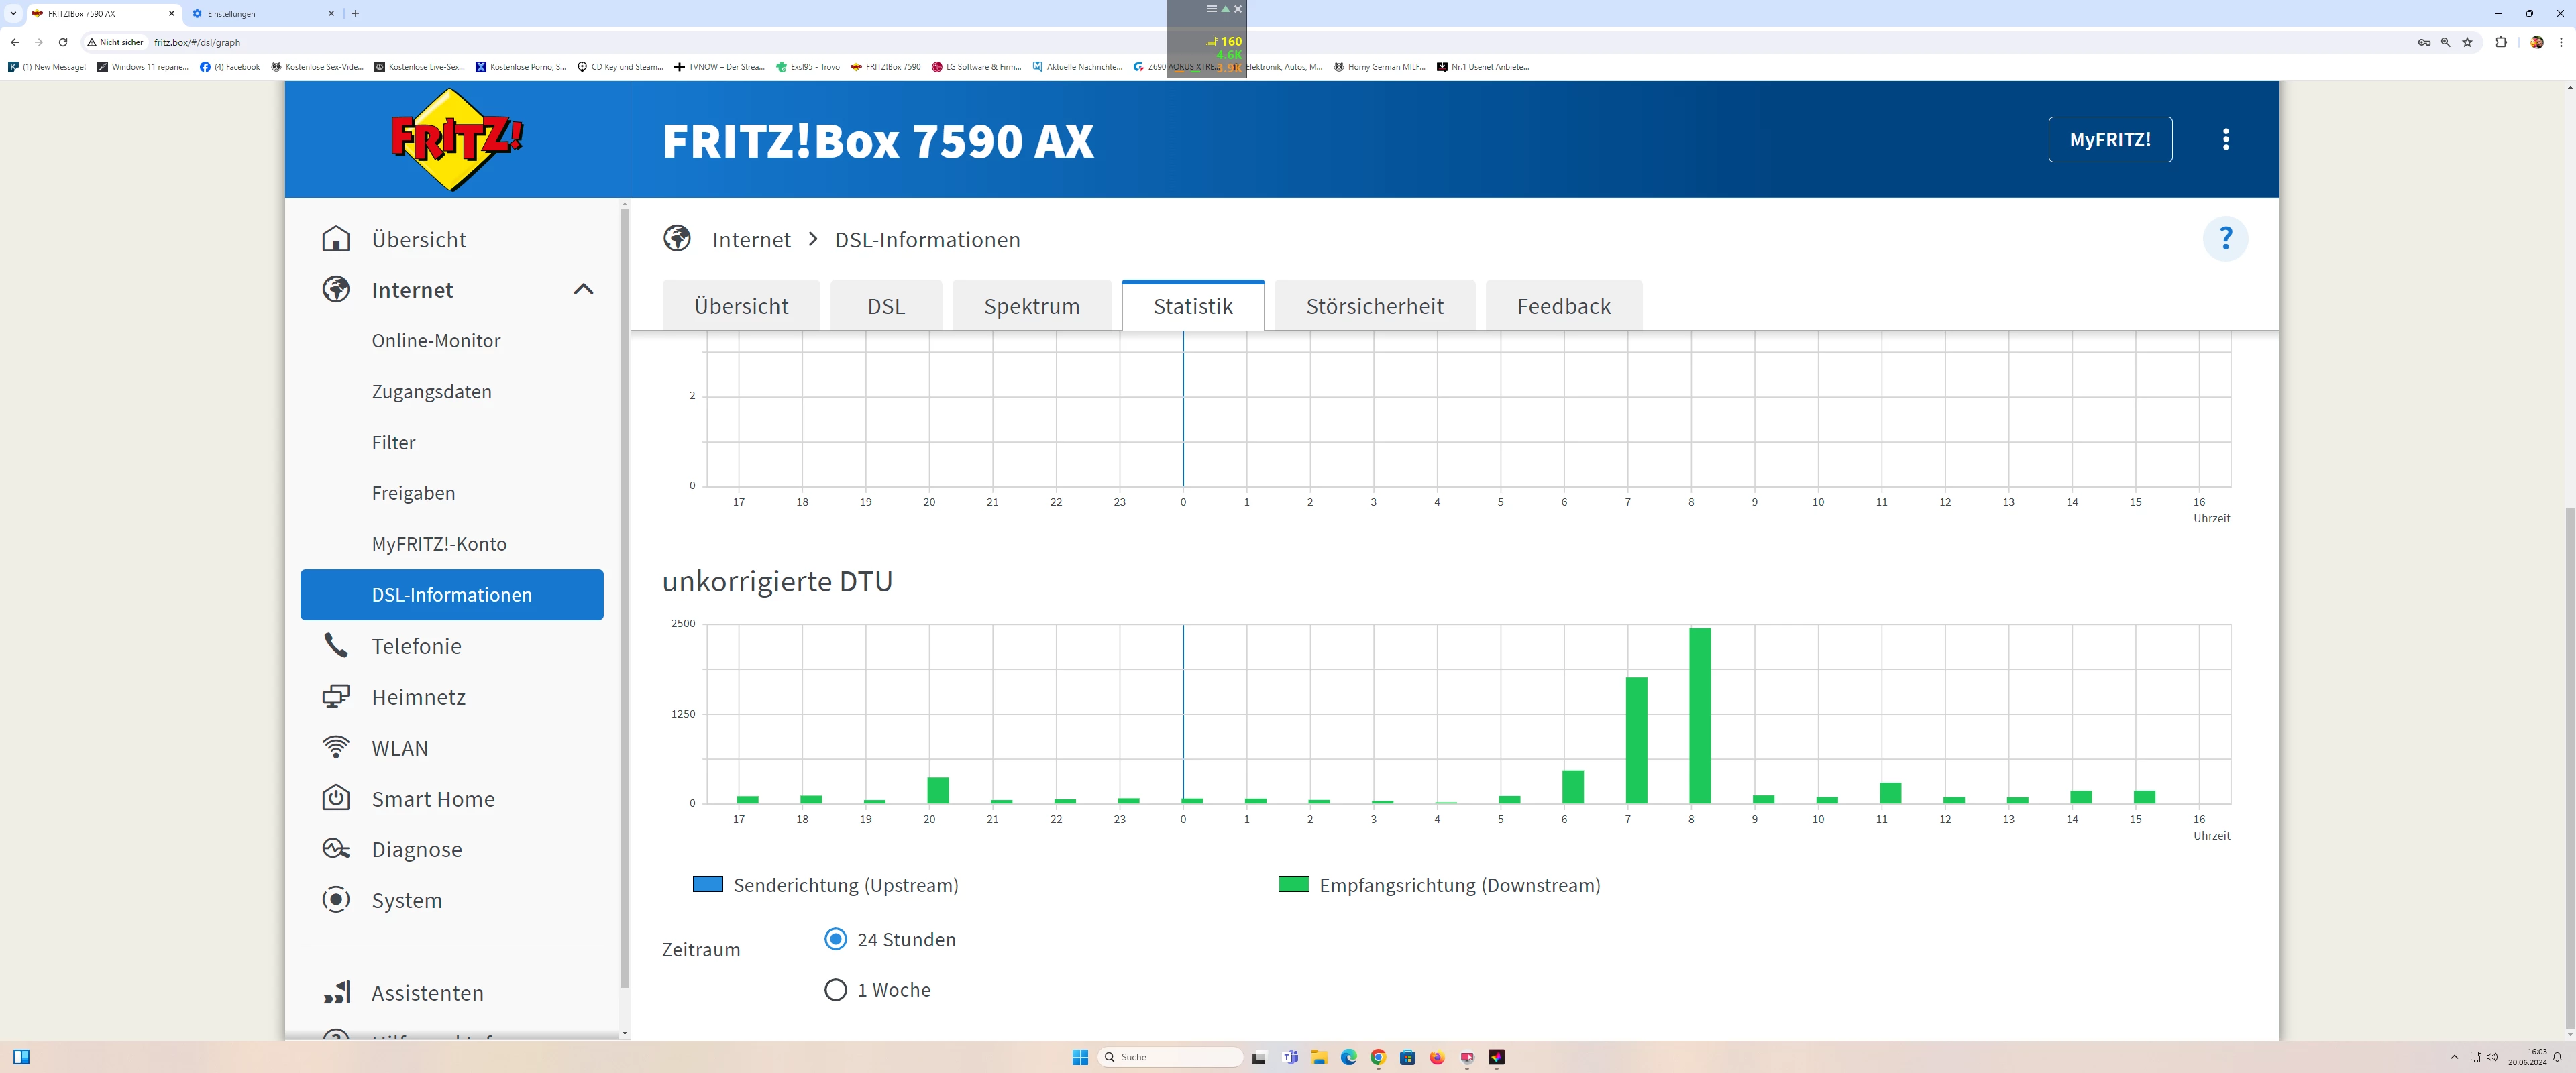Click the MyFRITZ! button

tap(2109, 139)
